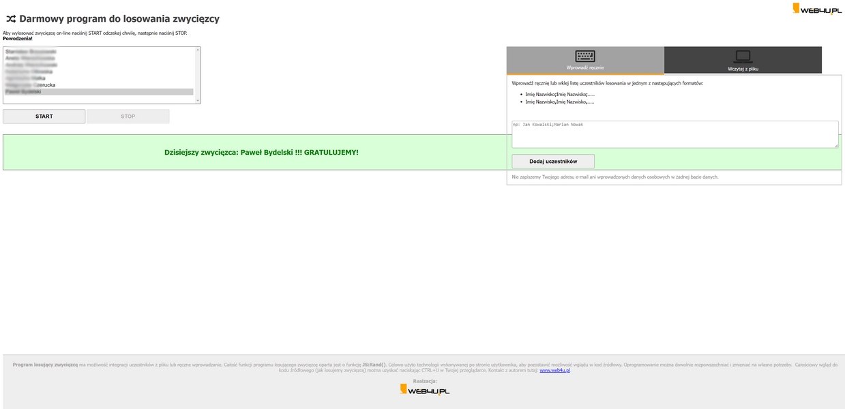Screen dimensions: 845x409
Task: Focus the participant names text area
Action: [x=674, y=134]
